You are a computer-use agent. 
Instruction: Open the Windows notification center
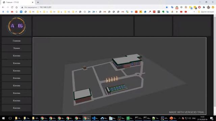tap(212, 118)
